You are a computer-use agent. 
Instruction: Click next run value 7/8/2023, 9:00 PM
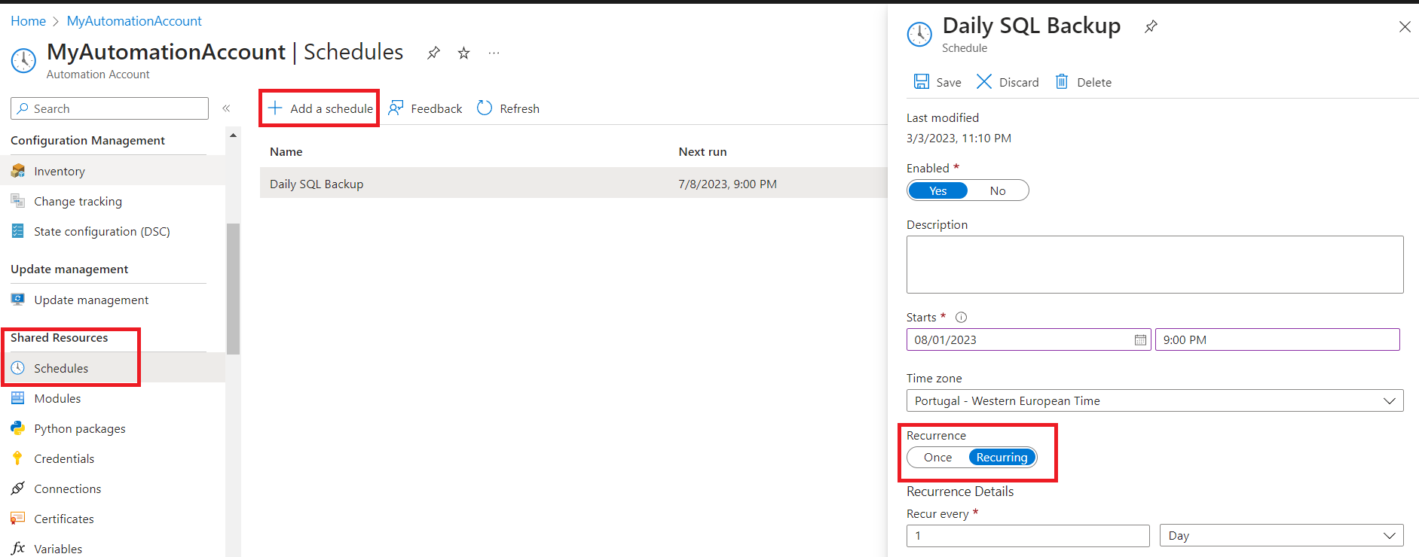727,184
